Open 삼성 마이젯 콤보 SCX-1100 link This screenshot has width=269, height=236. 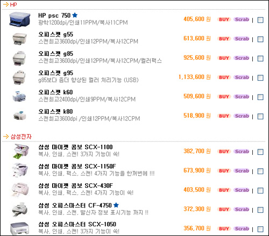pyautogui.click(x=75, y=147)
